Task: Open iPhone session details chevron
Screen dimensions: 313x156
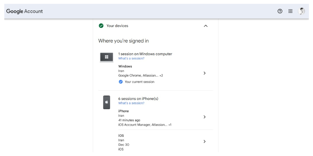Action: (x=204, y=117)
